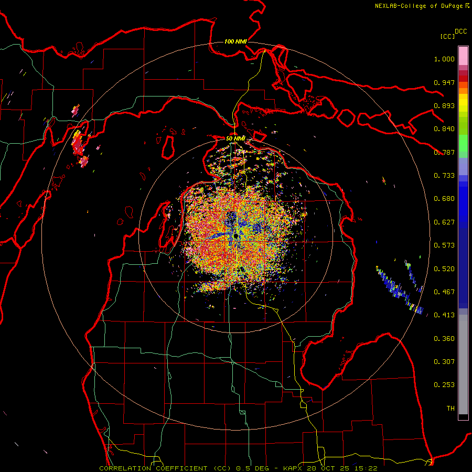Click the 0.733 scale value
Image resolution: width=472 pixels, height=472 pixels.
pos(444,176)
